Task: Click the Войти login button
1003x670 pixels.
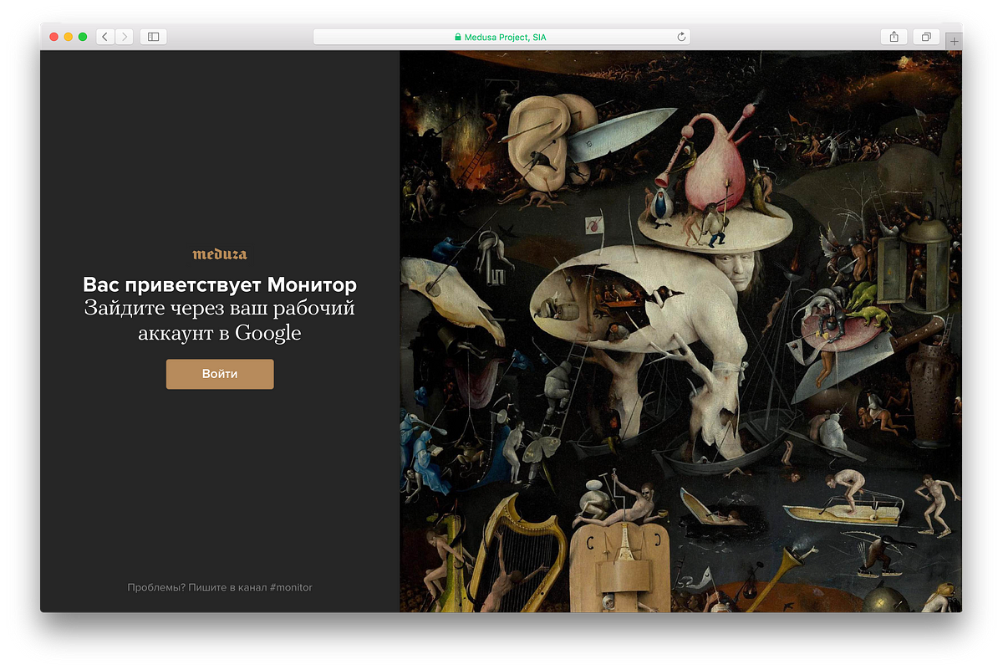Action: pos(220,374)
